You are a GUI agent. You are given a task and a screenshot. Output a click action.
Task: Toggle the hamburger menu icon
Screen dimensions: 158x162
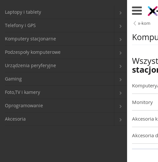(x=137, y=11)
